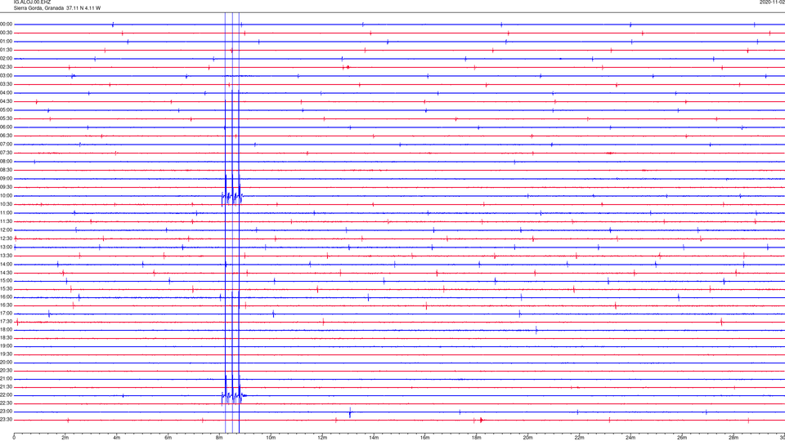Select the 14:30 trace time label
Viewport: 785px width, 441px height.
[x=7, y=273]
